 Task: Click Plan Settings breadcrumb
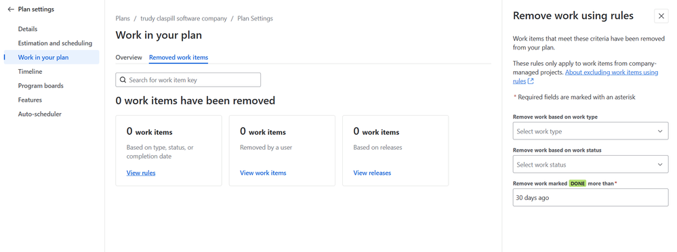tap(255, 18)
